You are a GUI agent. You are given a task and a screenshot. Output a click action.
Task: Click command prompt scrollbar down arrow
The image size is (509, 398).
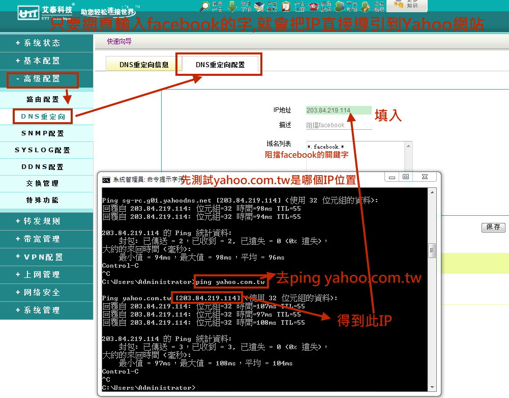tap(432, 387)
